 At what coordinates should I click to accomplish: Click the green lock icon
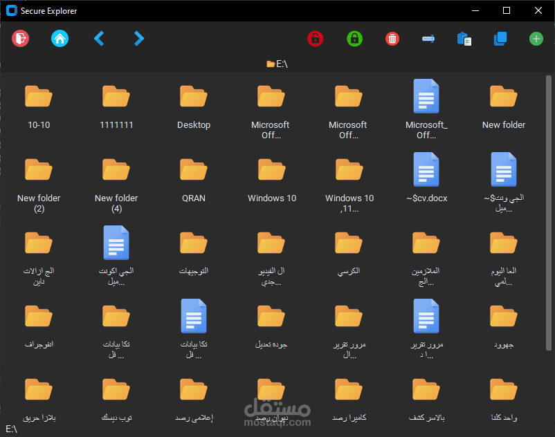tap(355, 39)
